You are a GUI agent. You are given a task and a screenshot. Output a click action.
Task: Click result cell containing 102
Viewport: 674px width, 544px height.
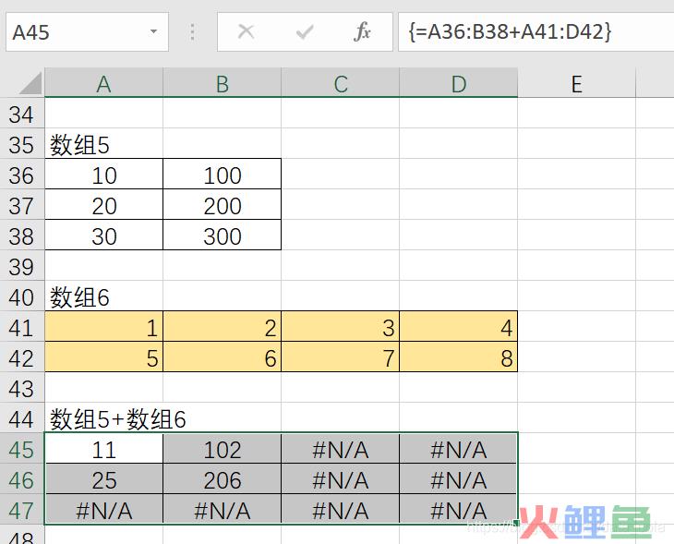223,450
